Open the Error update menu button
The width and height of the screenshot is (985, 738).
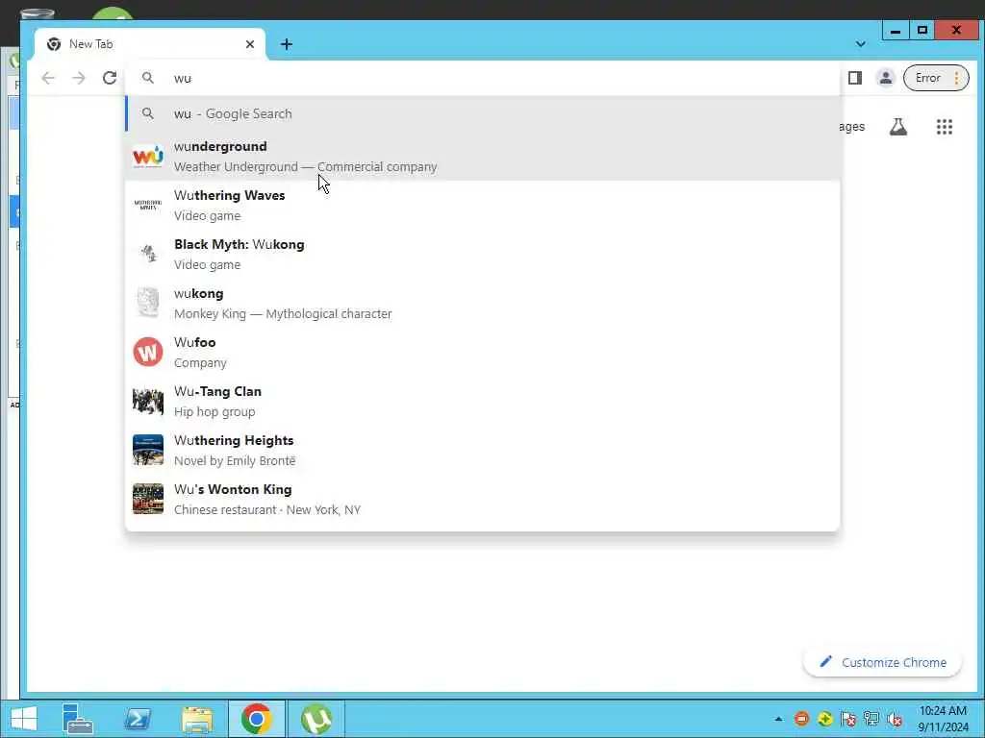pos(936,78)
